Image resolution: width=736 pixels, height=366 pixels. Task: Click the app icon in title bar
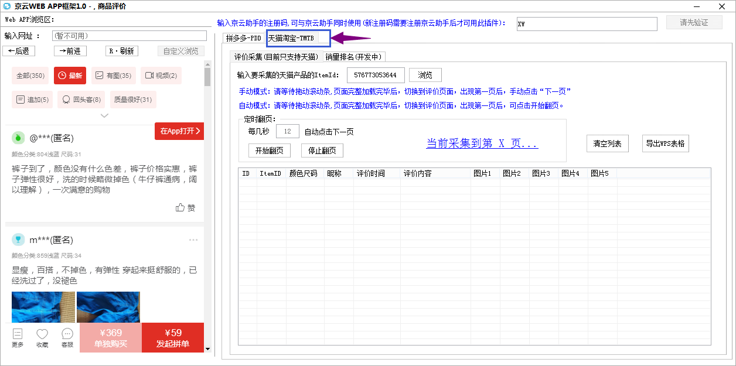tap(6, 6)
